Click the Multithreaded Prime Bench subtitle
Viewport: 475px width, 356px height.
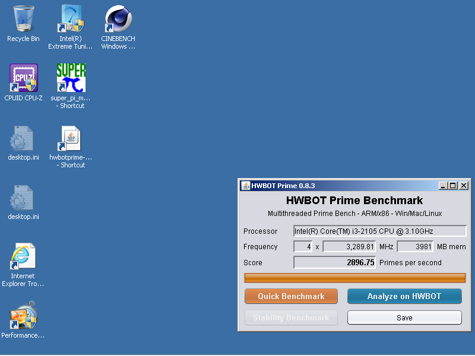click(354, 214)
